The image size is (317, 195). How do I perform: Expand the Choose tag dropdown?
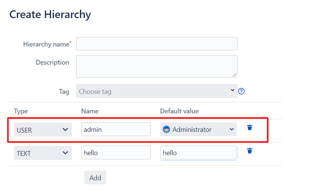pos(156,91)
